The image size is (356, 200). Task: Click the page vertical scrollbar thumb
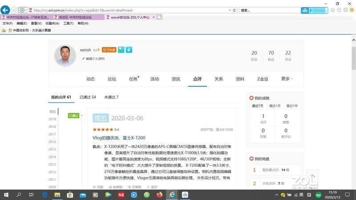353,58
